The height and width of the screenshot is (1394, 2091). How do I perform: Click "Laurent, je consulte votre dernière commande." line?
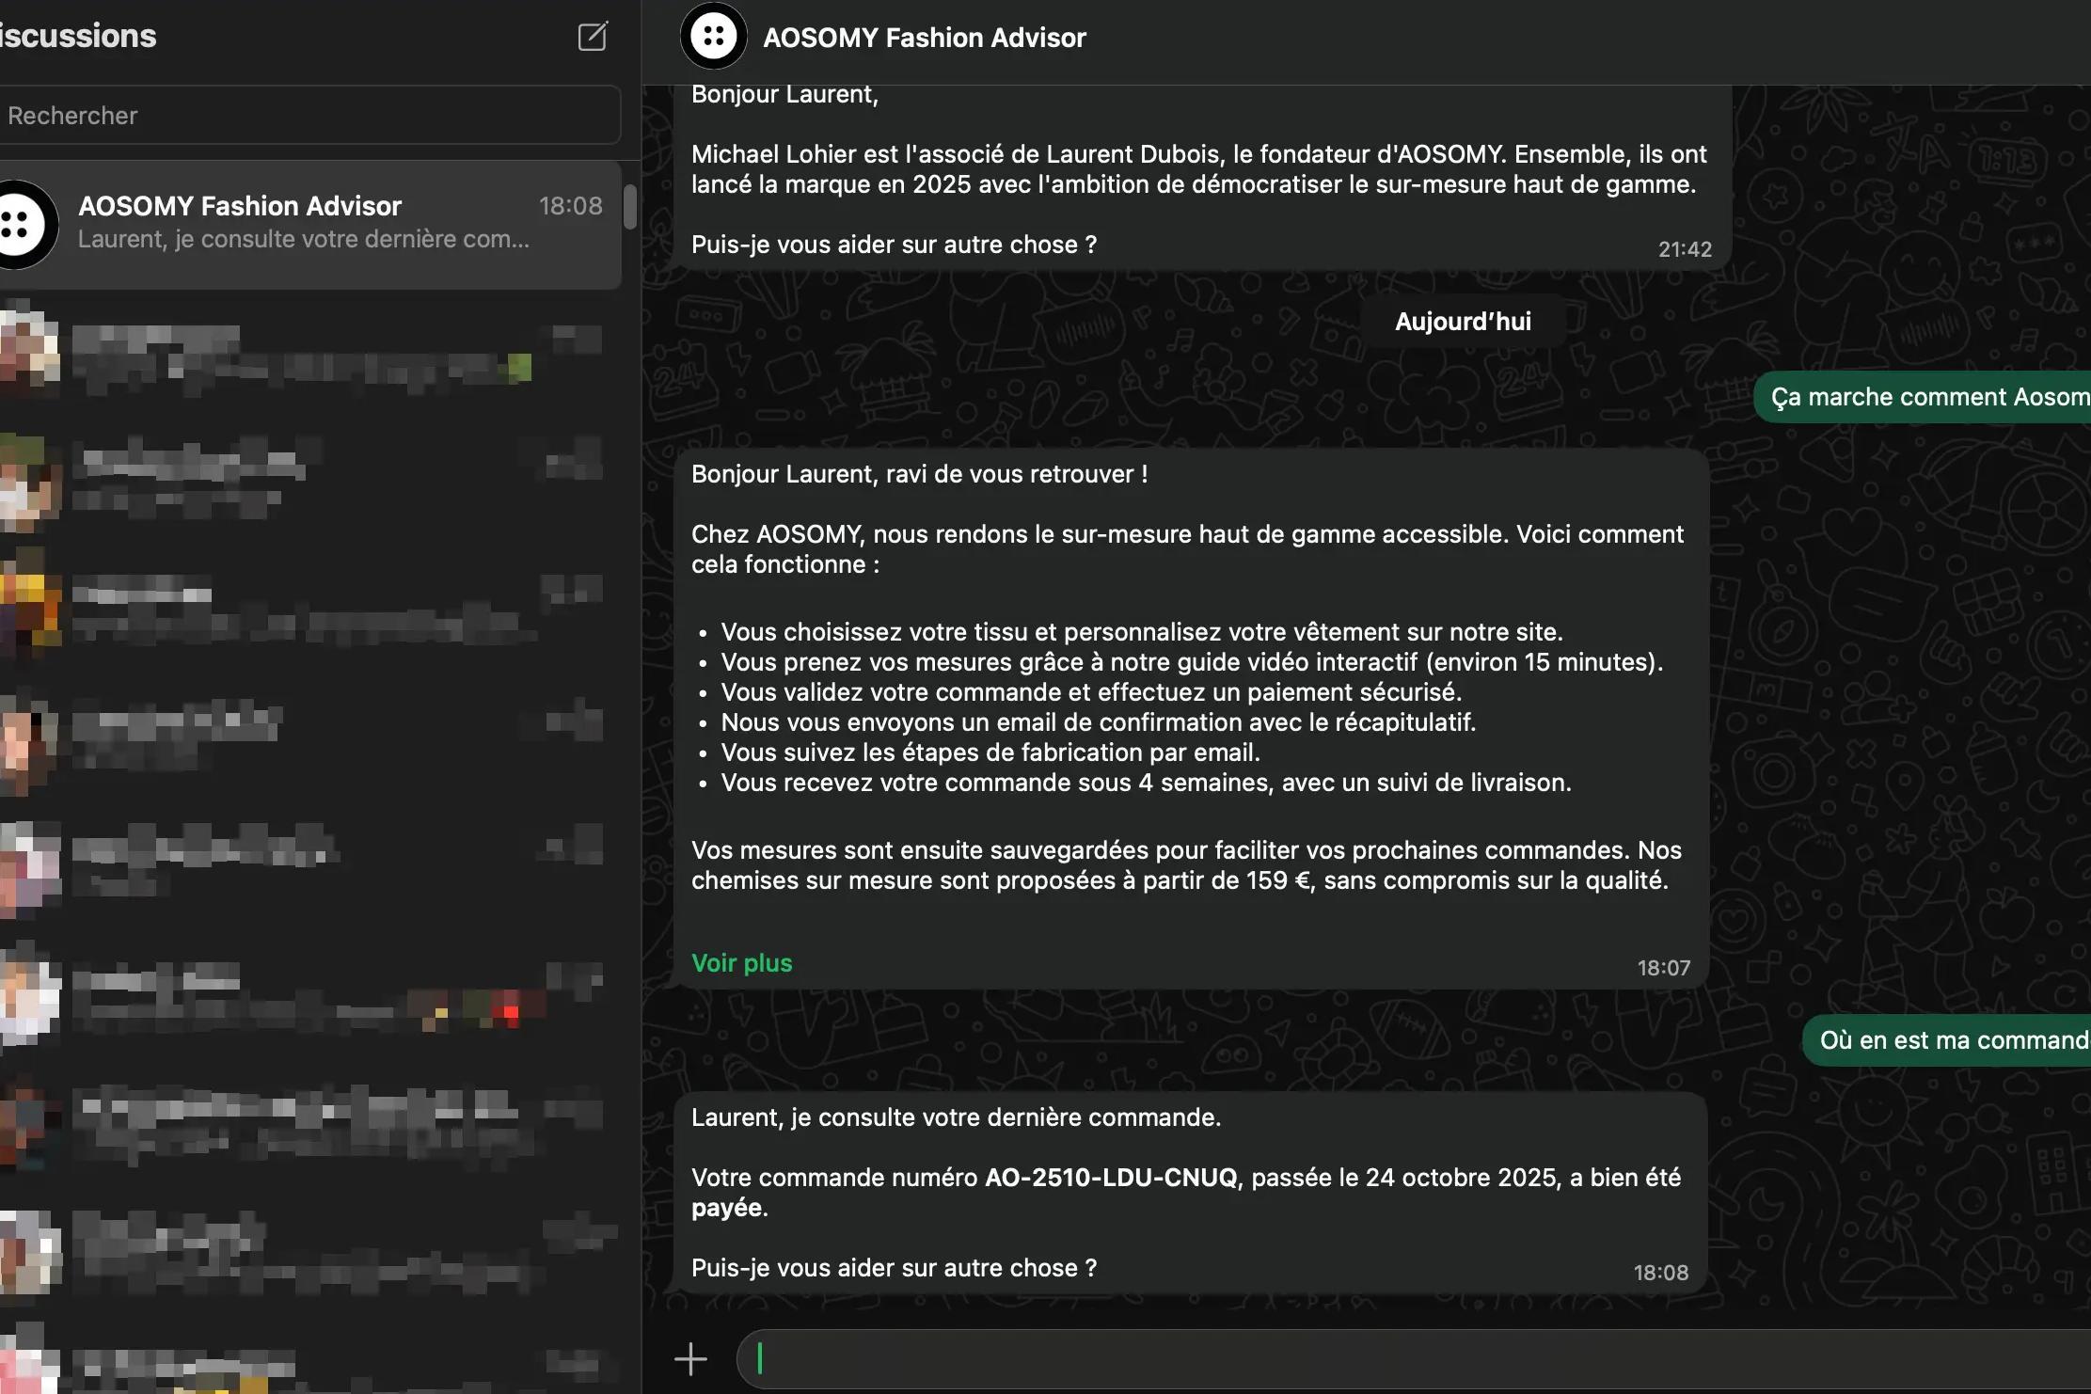[x=956, y=1117]
